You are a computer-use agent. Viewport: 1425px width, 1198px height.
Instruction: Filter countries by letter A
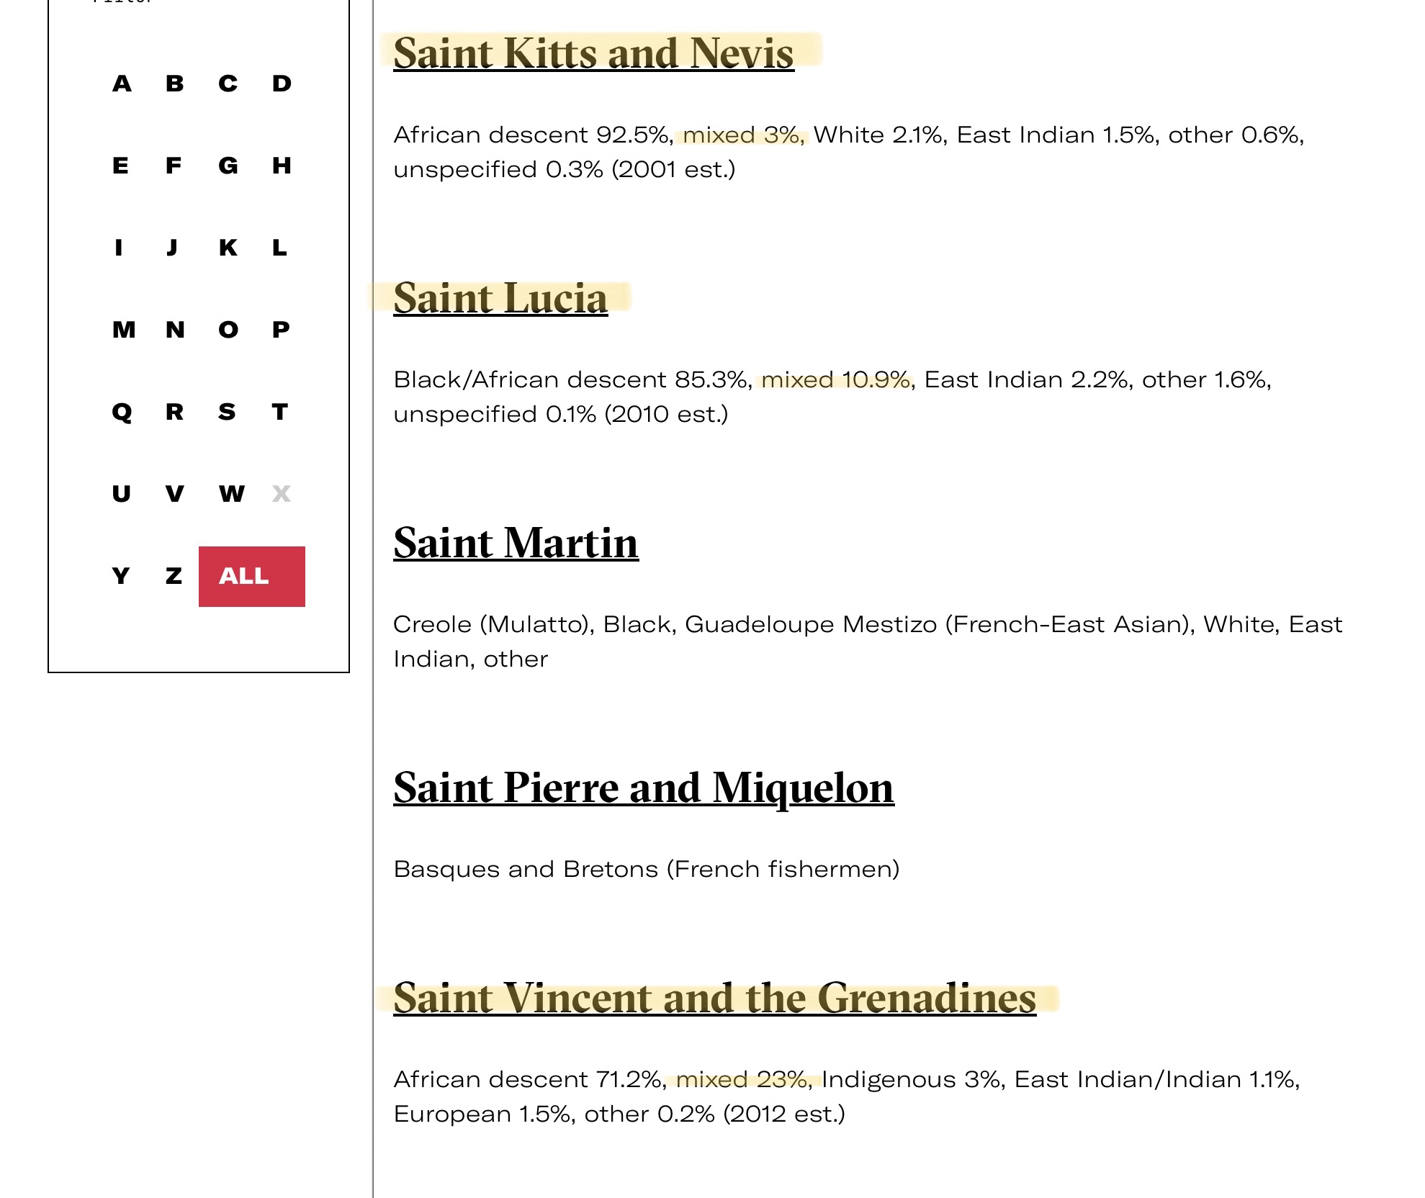122,84
